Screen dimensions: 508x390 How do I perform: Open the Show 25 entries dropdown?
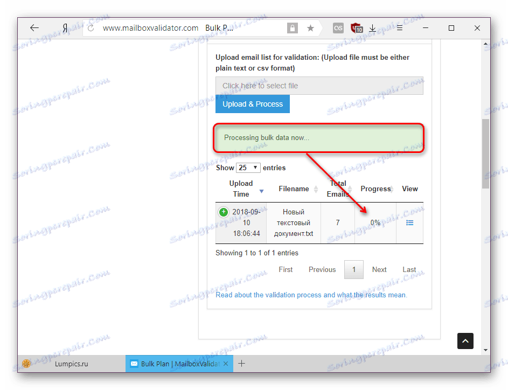[x=248, y=168]
